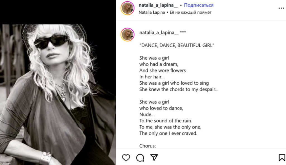286x165 pixels.
Task: Open the three-dot more options menu
Action: [x=281, y=8]
